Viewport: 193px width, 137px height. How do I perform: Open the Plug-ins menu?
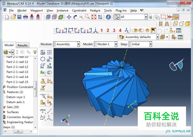pyautogui.click(x=121, y=11)
